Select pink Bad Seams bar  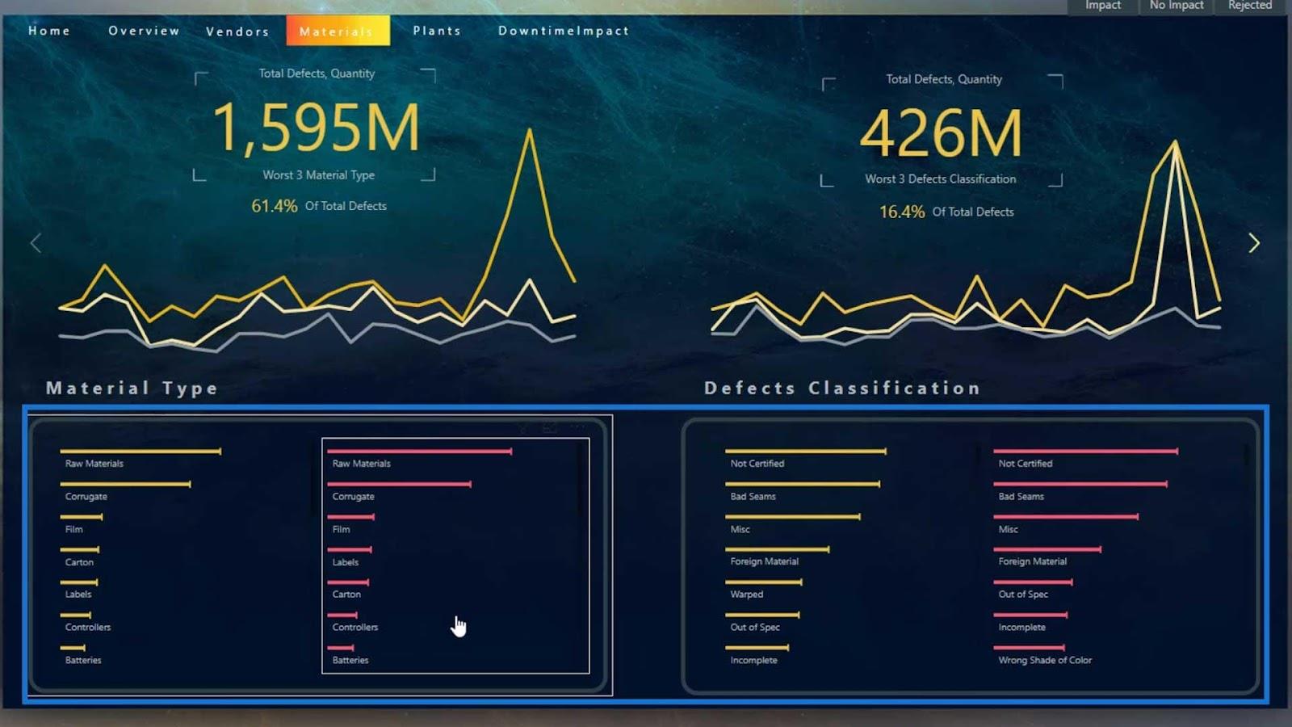pos(1080,484)
